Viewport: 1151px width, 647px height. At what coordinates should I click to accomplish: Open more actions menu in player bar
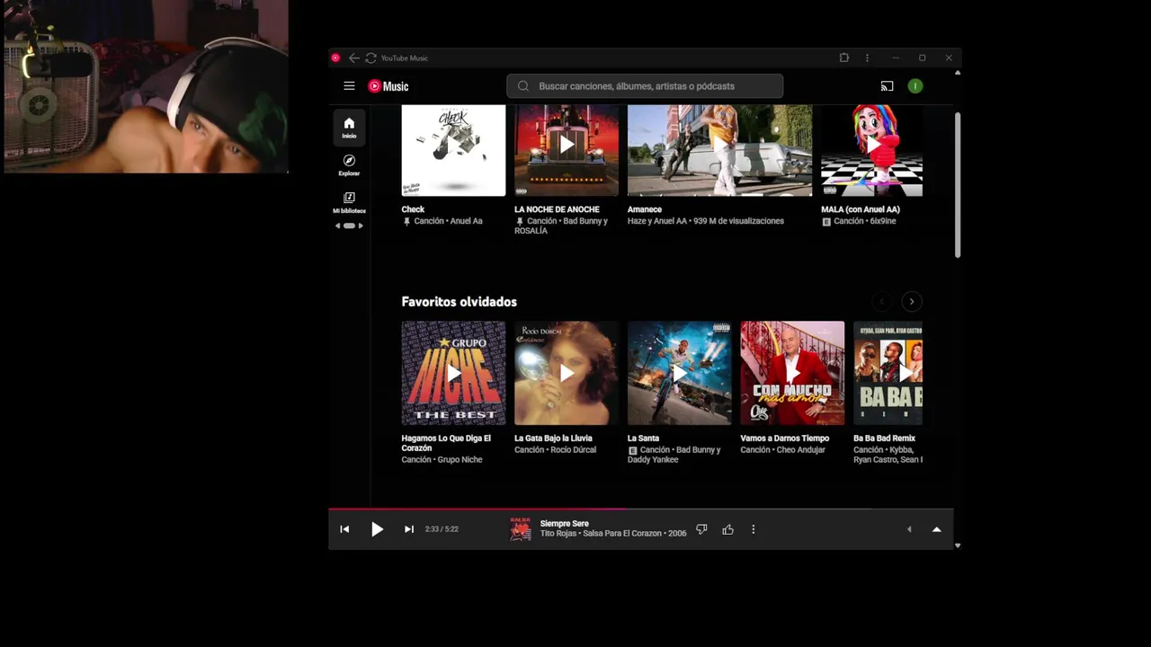(753, 529)
